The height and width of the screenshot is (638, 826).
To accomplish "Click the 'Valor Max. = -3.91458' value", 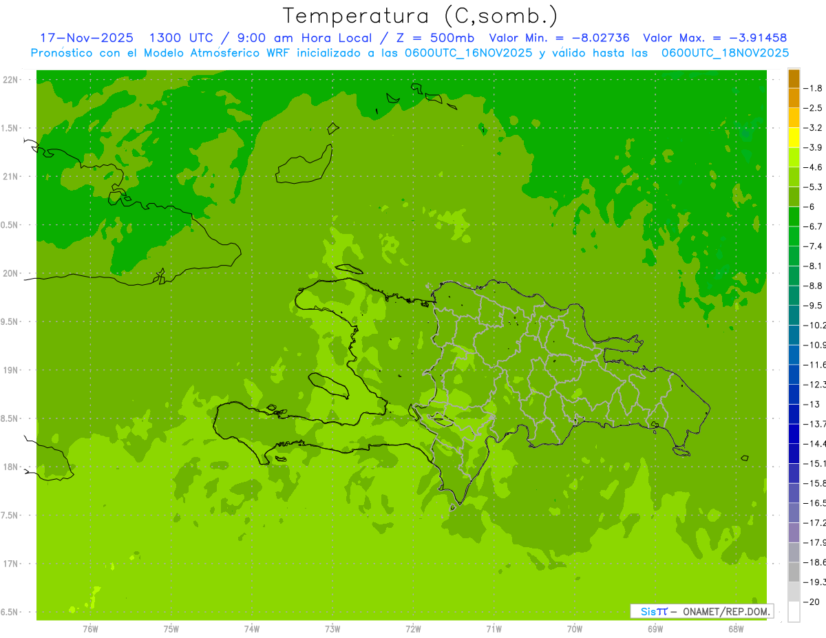I will 714,38.
